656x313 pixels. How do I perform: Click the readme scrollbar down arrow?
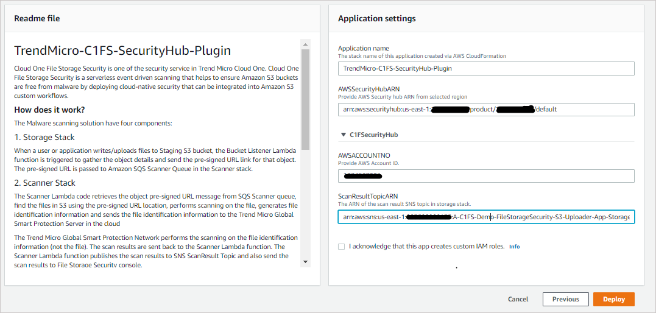[x=305, y=262]
